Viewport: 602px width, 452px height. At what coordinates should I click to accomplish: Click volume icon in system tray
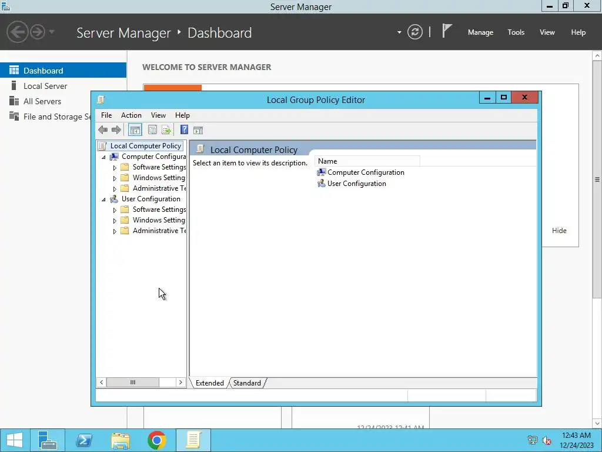[546, 440]
